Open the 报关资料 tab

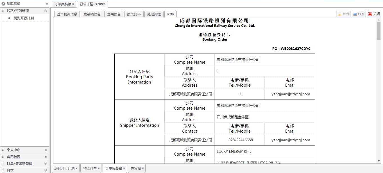click(134, 14)
